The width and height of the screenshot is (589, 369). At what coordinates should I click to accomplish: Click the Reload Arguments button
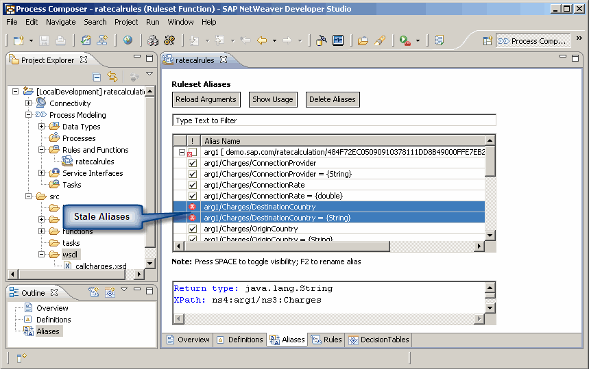pyautogui.click(x=206, y=99)
